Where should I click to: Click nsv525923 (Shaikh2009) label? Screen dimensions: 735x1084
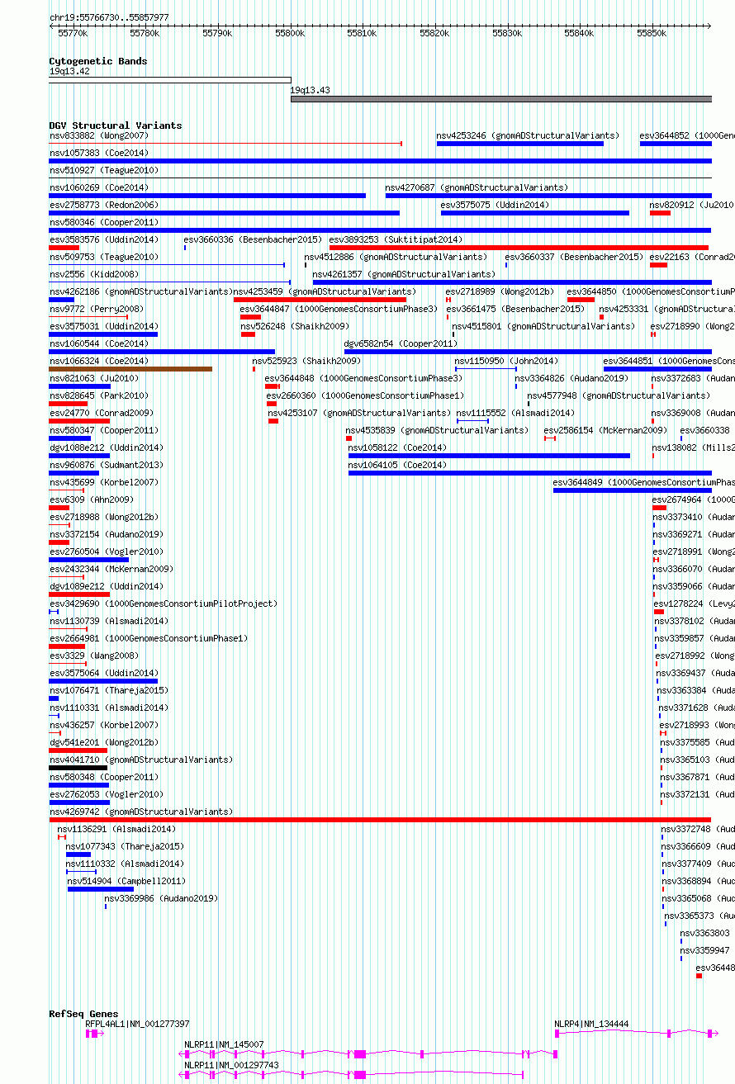tap(306, 361)
